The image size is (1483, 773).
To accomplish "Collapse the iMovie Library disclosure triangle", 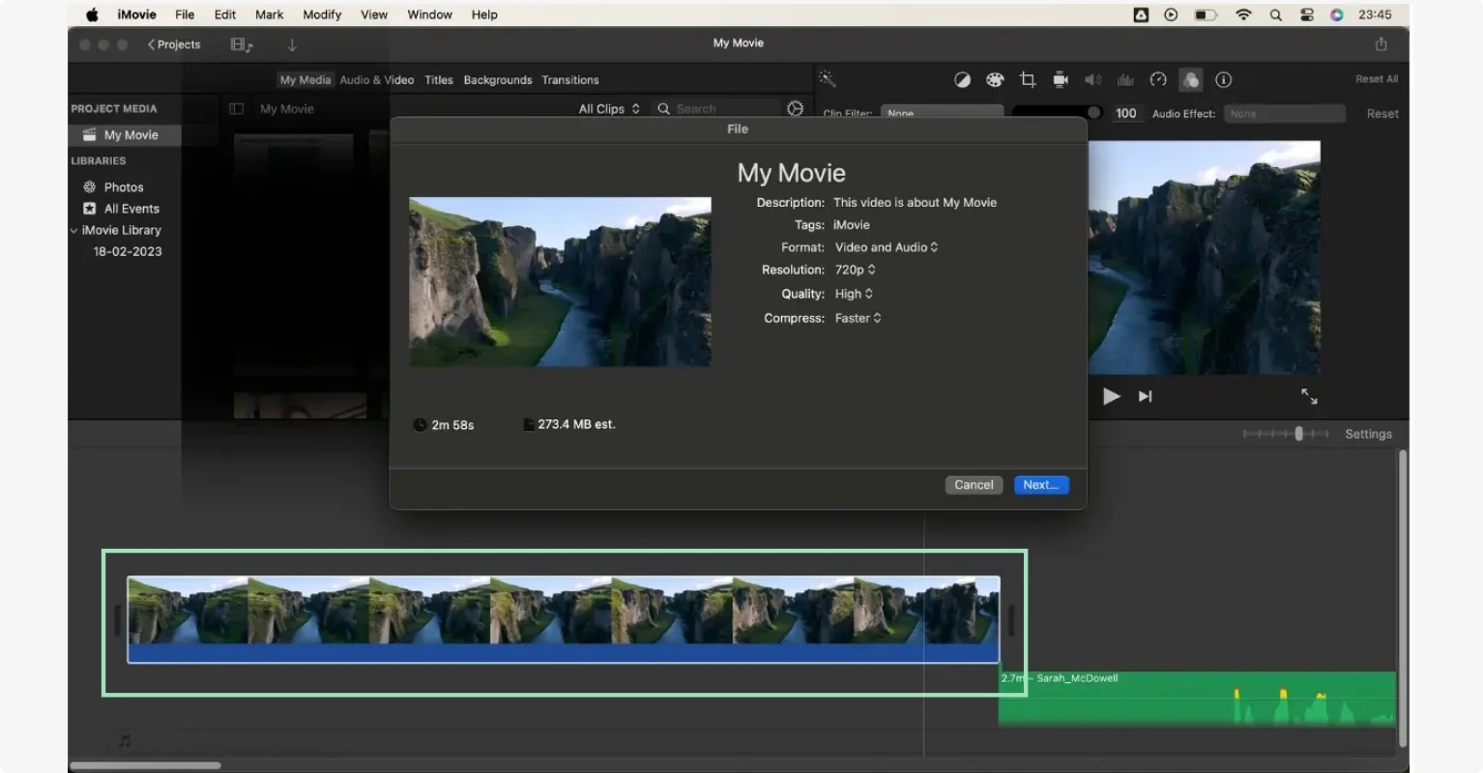I will click(x=73, y=230).
